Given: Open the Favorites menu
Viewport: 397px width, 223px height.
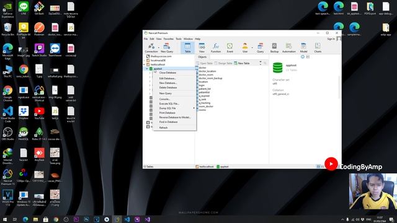Looking at the screenshot, I should (x=168, y=39).
